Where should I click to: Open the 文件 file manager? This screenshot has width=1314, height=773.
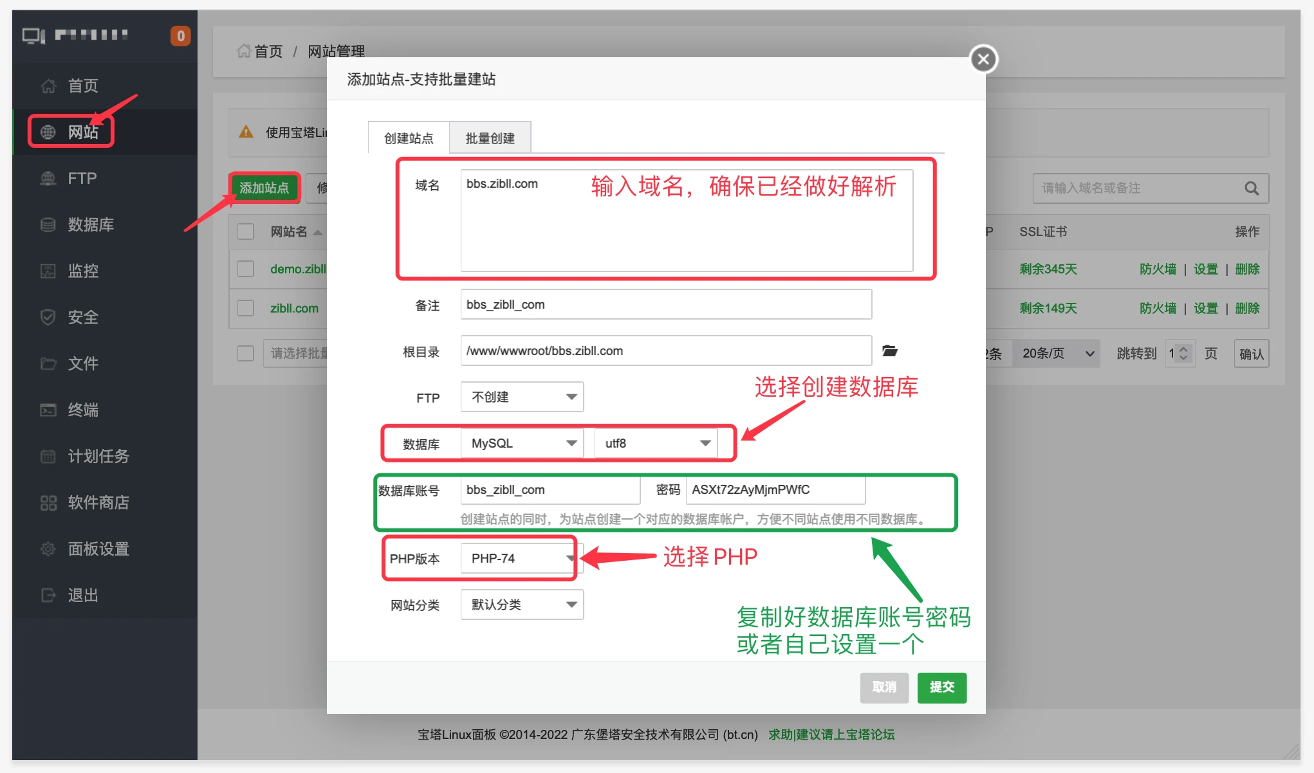82,363
